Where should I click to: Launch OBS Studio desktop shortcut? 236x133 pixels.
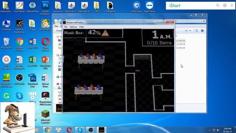20,79
